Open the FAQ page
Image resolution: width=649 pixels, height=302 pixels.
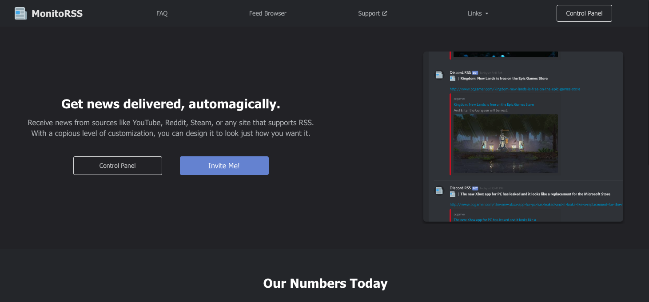coord(162,13)
